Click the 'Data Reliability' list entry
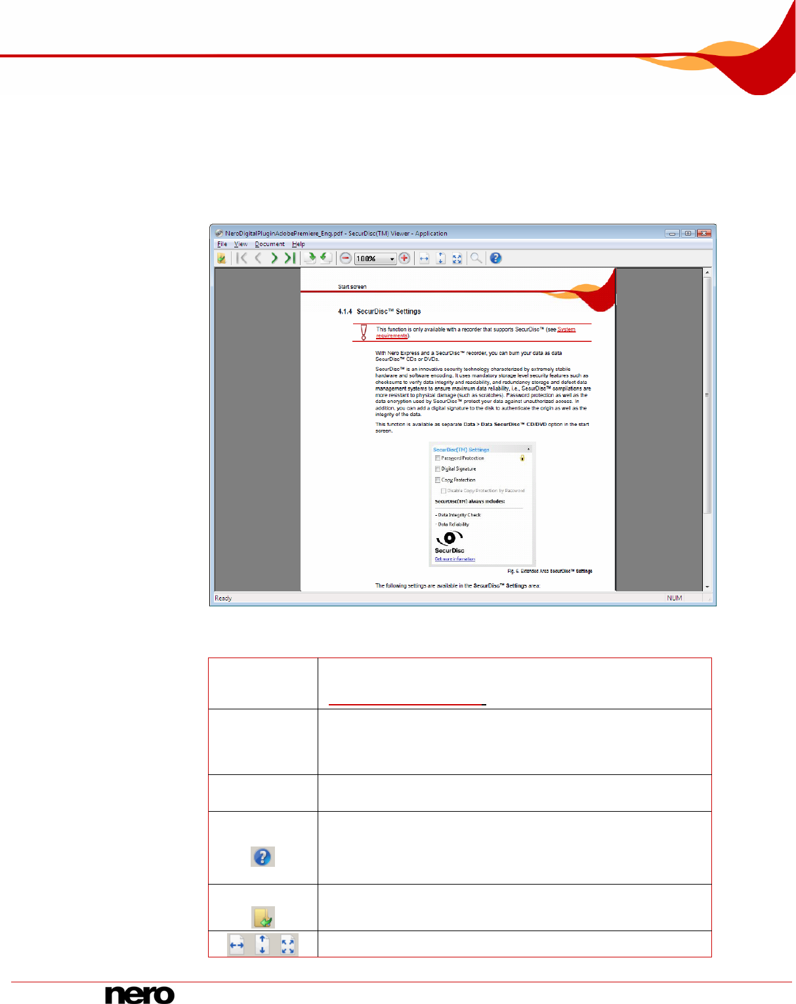796x1004 pixels. [452, 524]
